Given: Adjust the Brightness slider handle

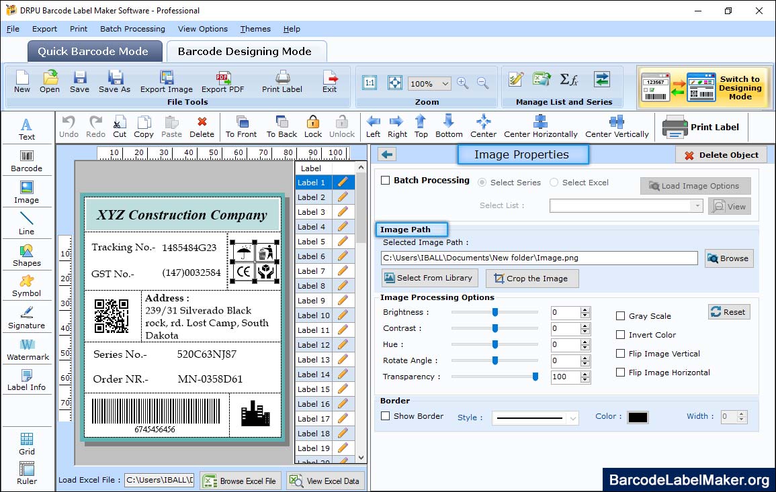Looking at the screenshot, I should tap(495, 312).
